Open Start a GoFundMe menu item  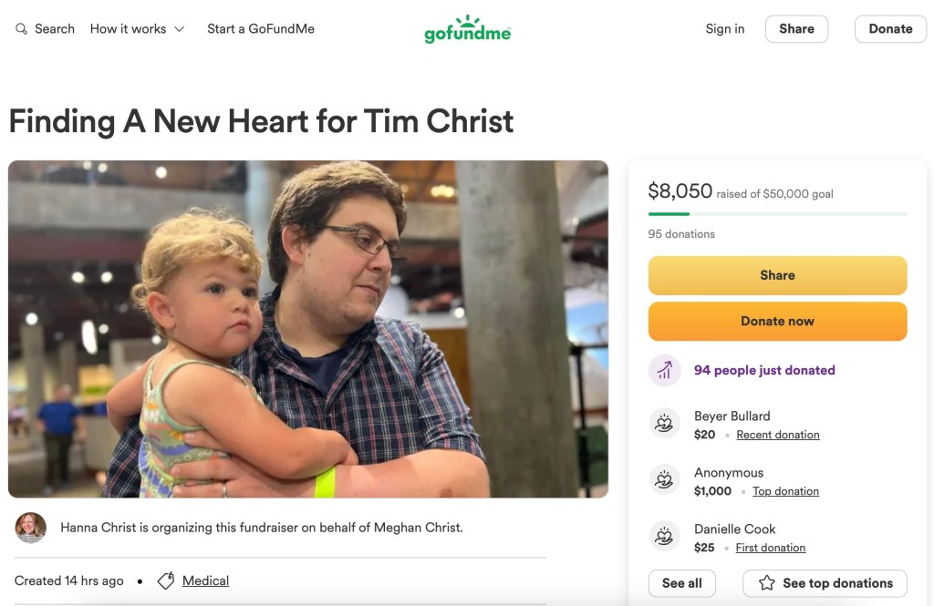point(261,29)
